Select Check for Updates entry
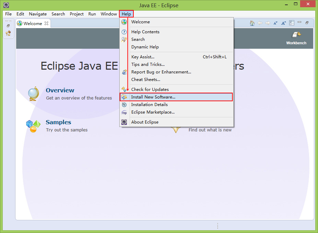 pyautogui.click(x=176, y=90)
